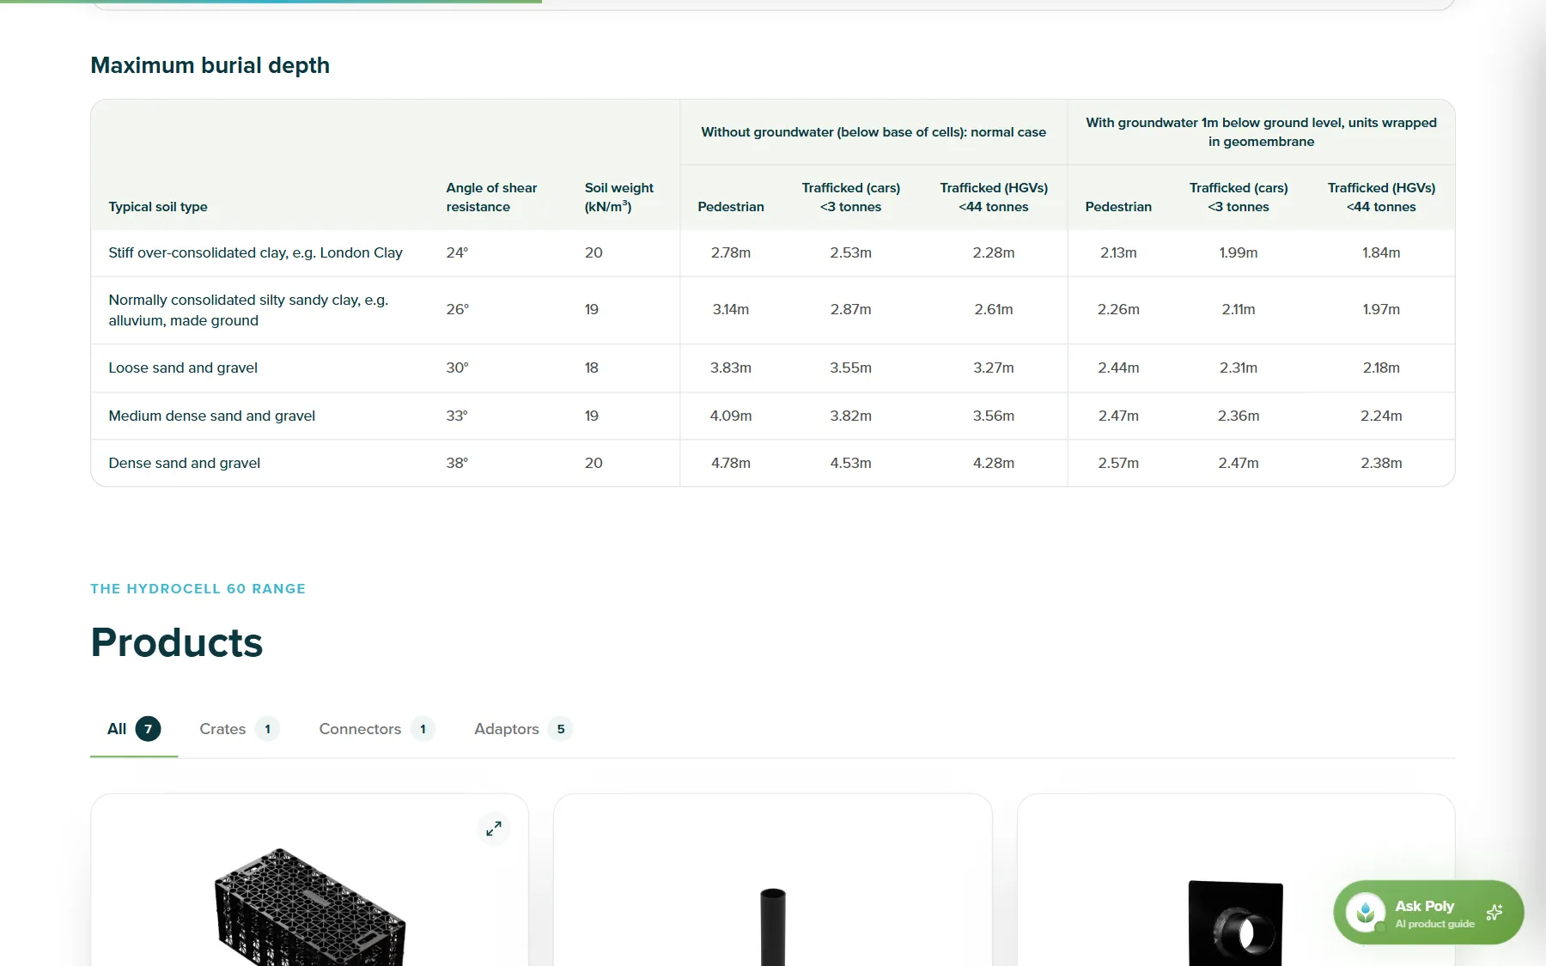Image resolution: width=1546 pixels, height=966 pixels.
Task: Open the Ask Poly AI product guide
Action: [1428, 912]
